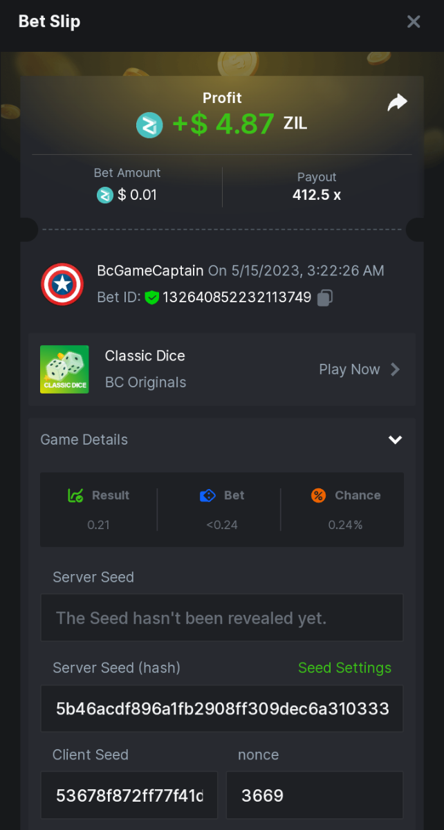
Task: Click the Play Now link
Action: 349,369
